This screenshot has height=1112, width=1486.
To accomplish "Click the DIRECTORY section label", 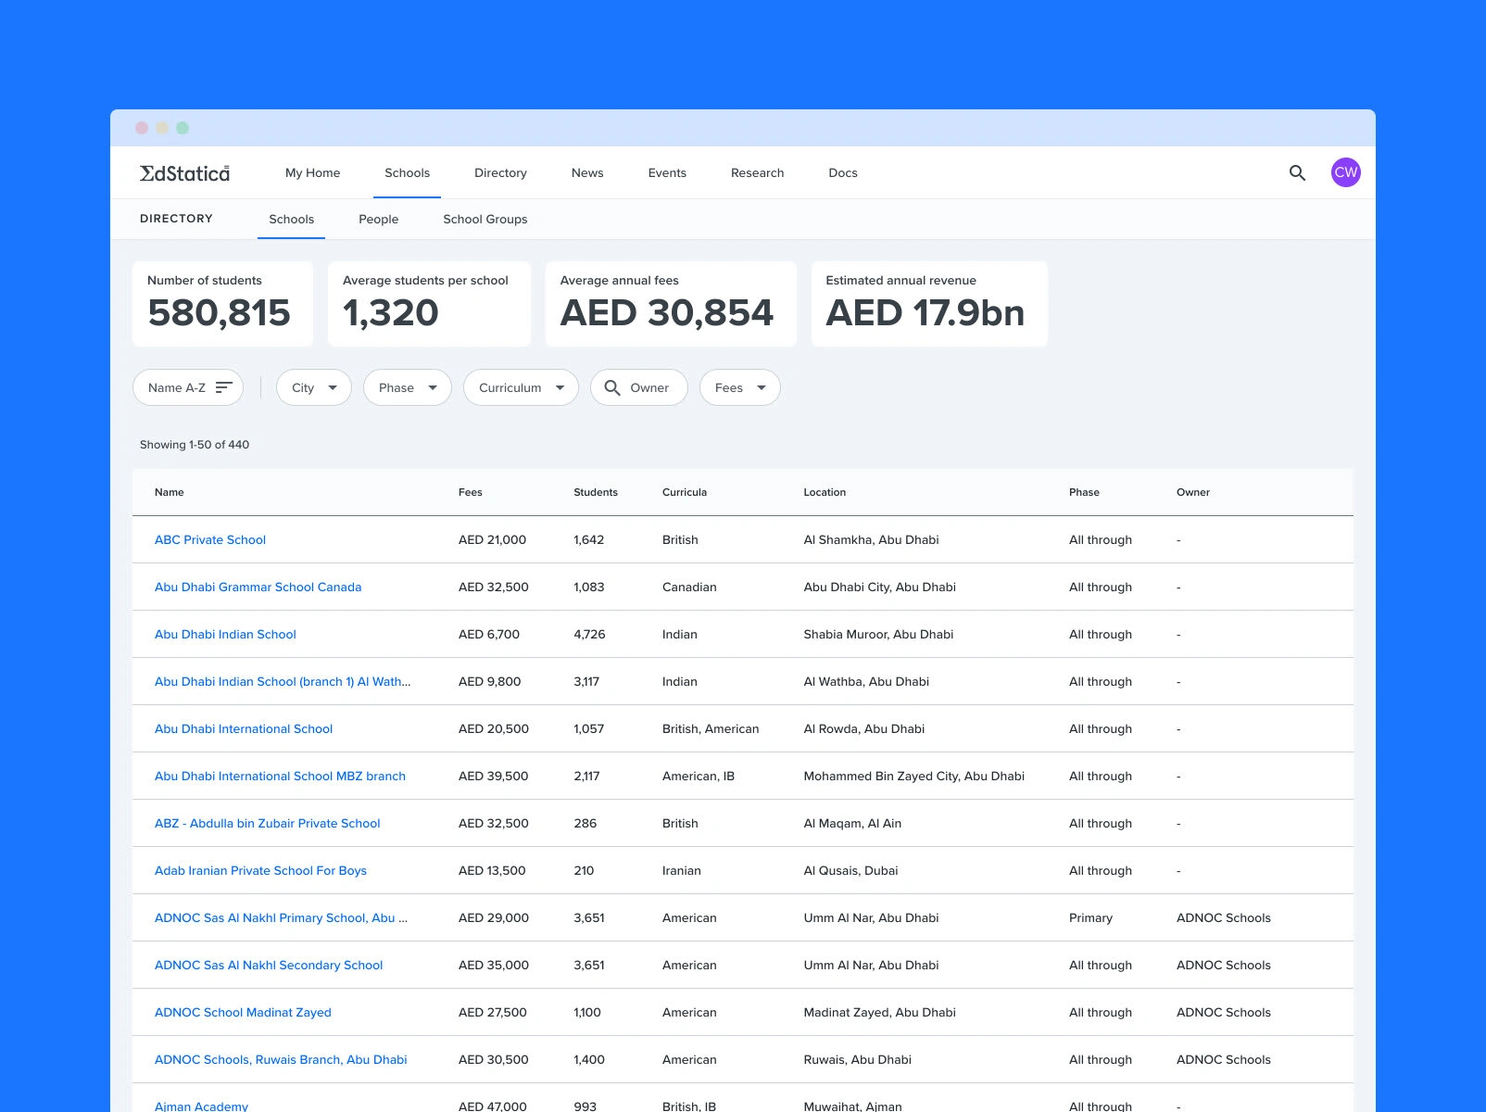I will 176,219.
